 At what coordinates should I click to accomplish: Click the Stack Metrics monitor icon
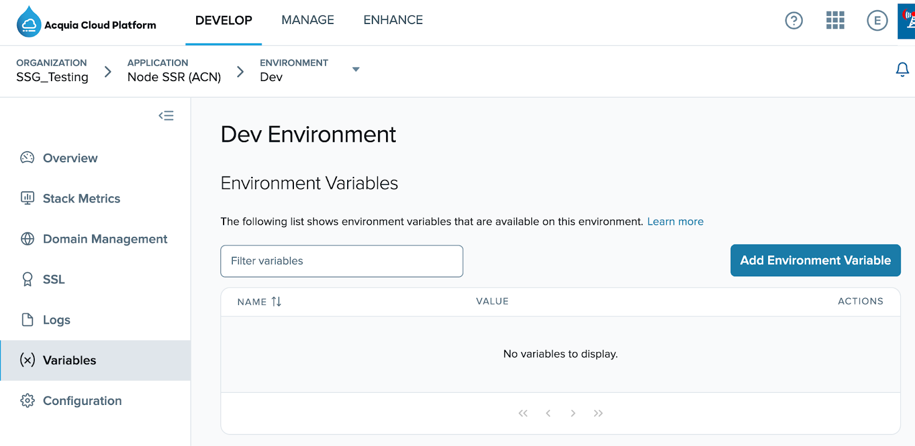click(27, 198)
